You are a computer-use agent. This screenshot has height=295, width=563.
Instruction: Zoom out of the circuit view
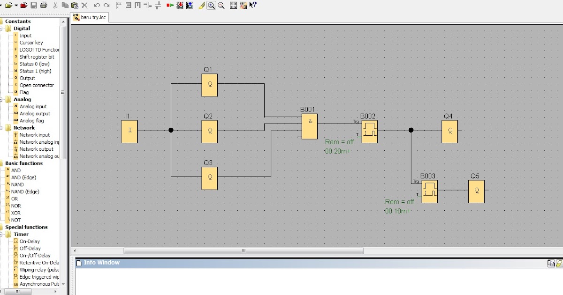(x=221, y=5)
